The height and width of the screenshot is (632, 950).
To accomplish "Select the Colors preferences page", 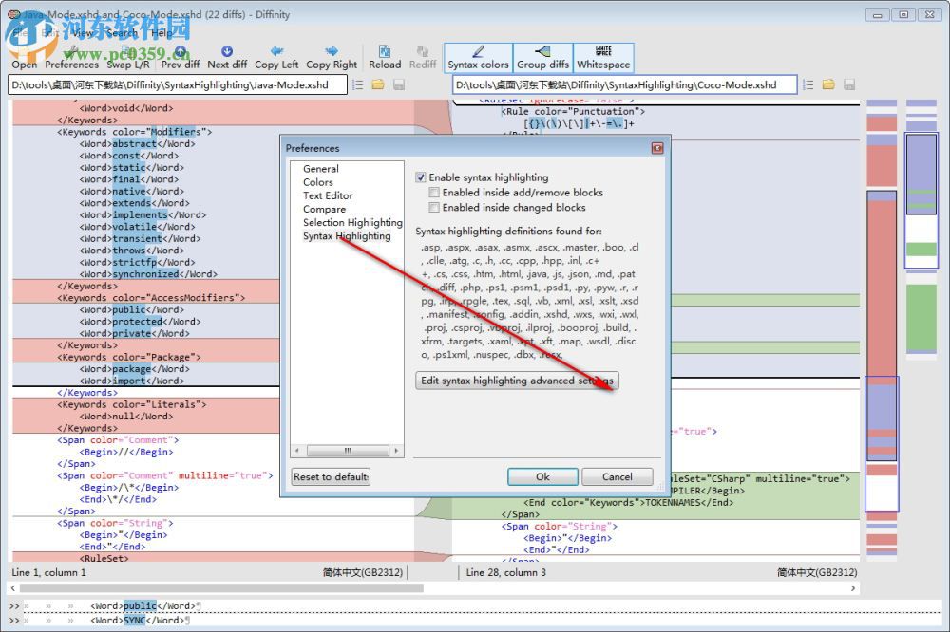I will point(318,182).
